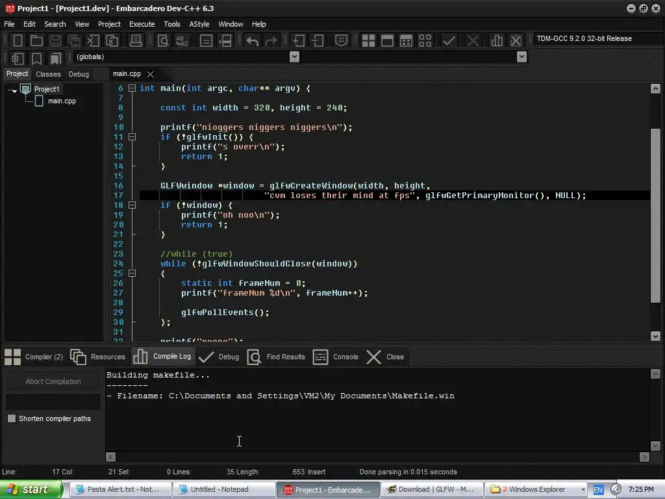
Task: Click the Run window toolbar icon
Action: pos(387,41)
